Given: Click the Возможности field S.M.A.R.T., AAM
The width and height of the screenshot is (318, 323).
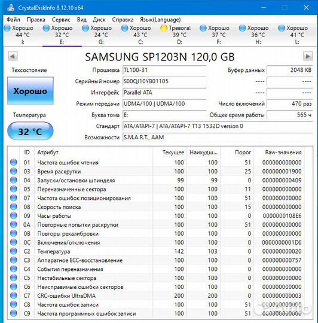Looking at the screenshot, I should (218, 138).
